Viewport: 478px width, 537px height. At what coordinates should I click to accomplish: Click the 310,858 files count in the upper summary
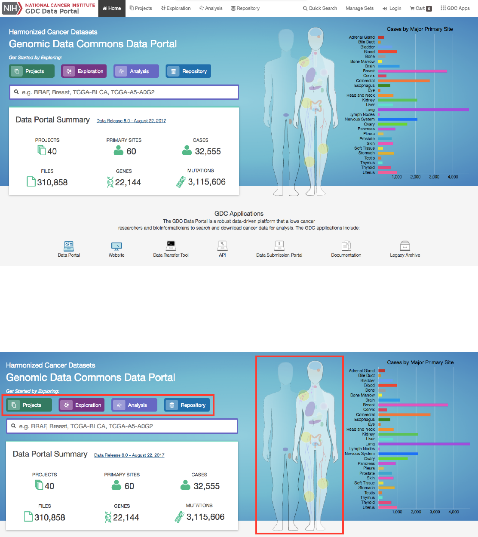(x=52, y=182)
